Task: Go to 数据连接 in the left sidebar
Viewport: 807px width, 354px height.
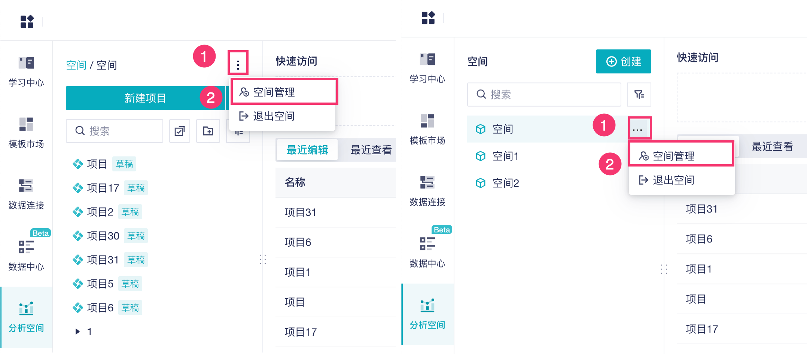Action: 26,194
